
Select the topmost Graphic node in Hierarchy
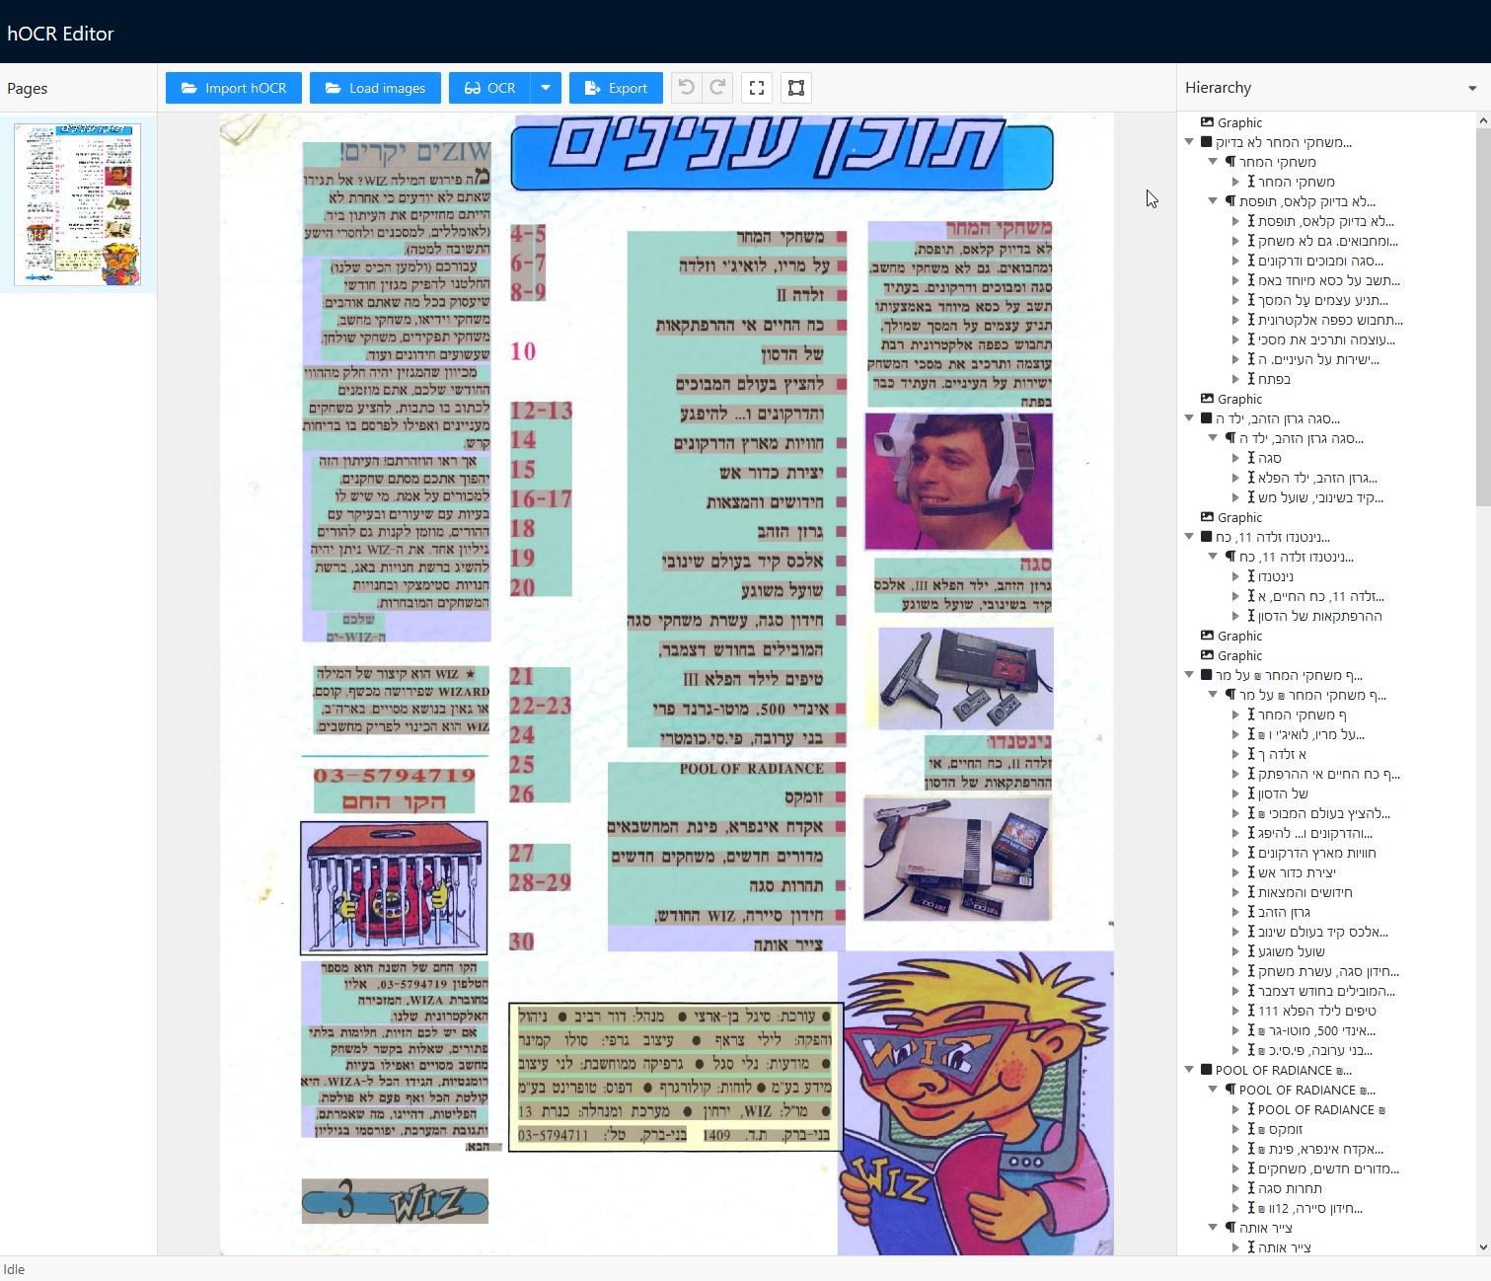1239,122
